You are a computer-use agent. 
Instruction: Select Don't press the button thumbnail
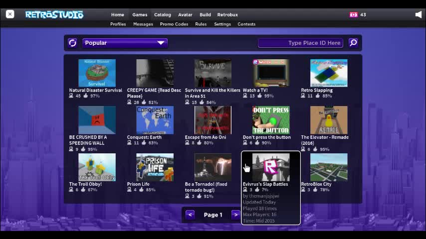pyautogui.click(x=271, y=120)
